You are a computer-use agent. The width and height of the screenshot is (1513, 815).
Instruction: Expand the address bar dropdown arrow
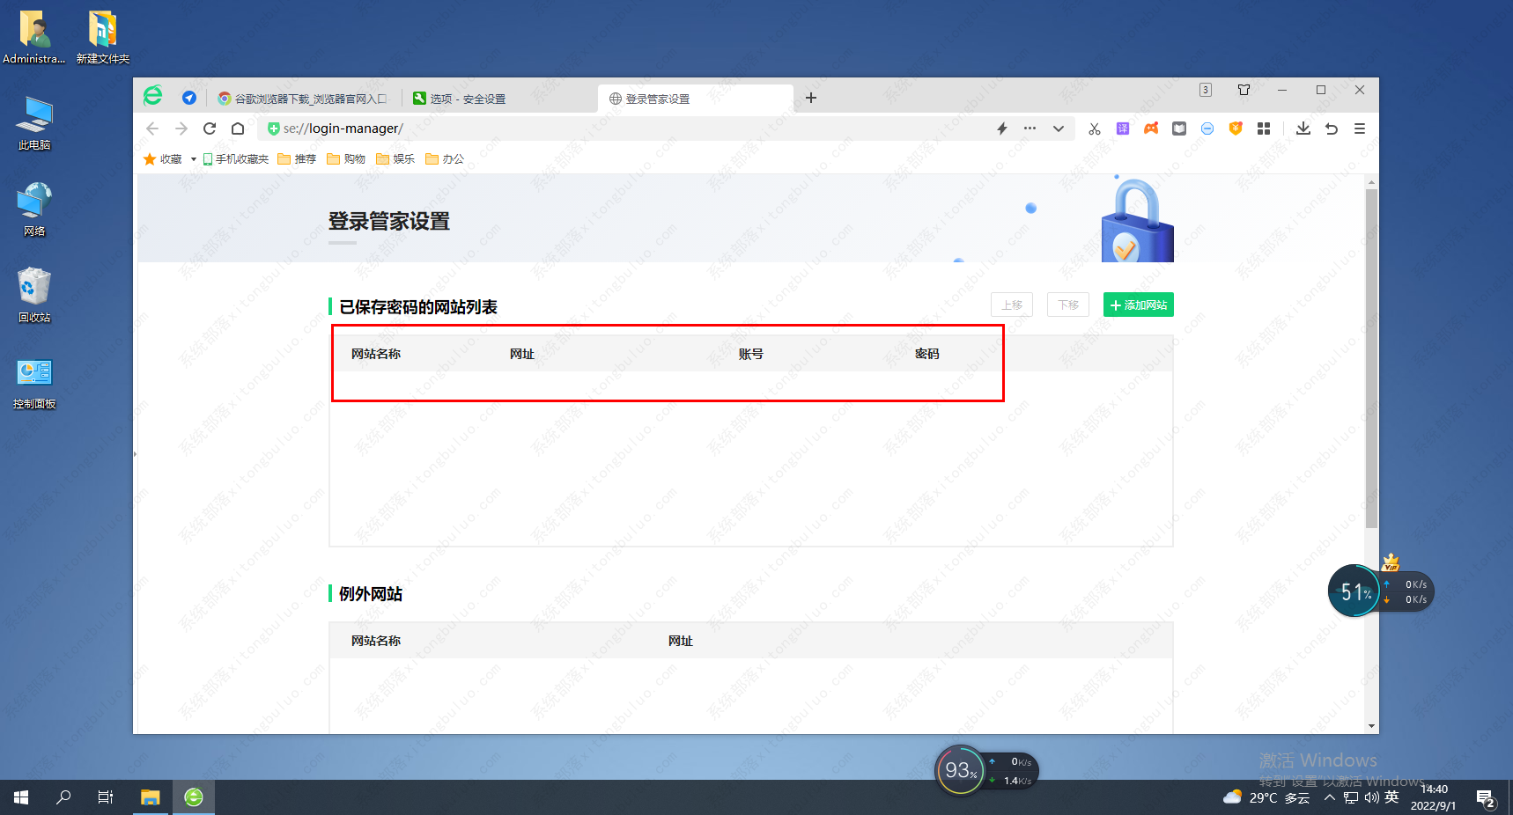[1059, 128]
